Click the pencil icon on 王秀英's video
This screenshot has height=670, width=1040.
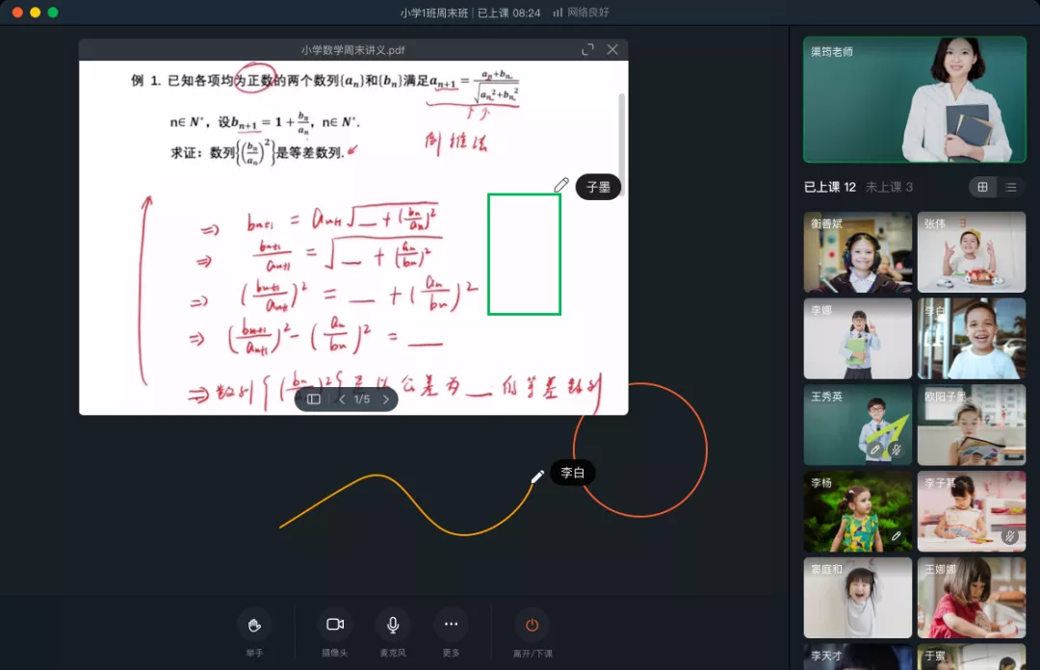click(875, 450)
